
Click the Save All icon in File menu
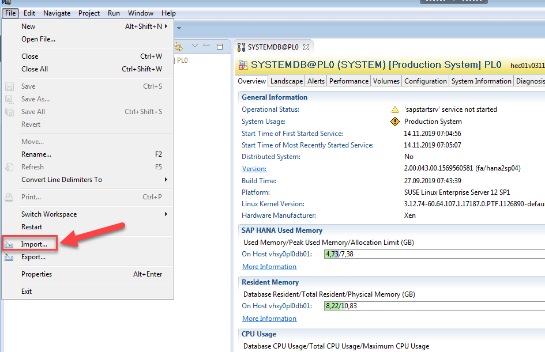coord(9,111)
